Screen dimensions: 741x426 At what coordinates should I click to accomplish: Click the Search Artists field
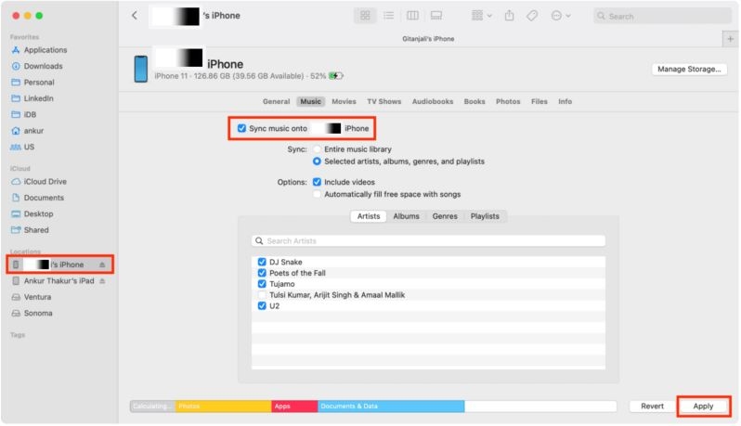click(x=428, y=241)
